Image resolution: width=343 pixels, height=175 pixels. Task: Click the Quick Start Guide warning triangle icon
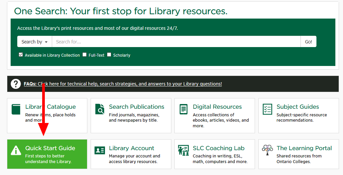(16, 150)
